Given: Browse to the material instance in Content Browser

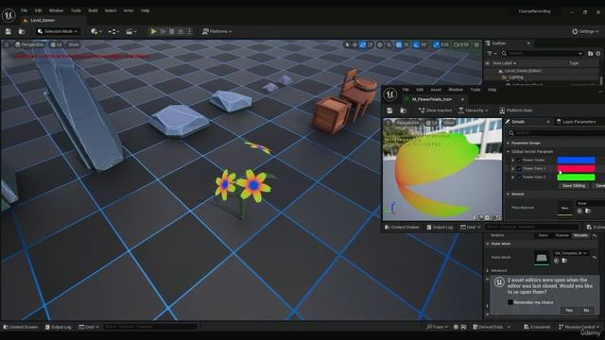Looking at the screenshot, I should [x=404, y=110].
